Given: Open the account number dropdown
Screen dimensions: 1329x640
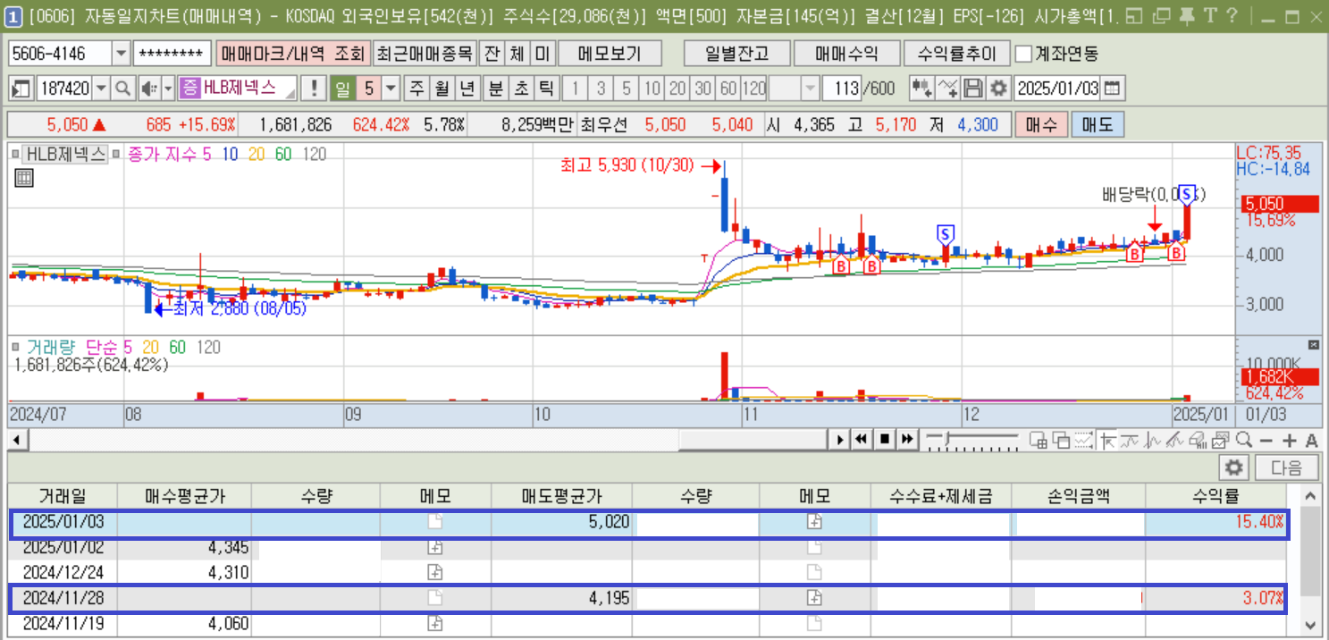Looking at the screenshot, I should click(x=122, y=54).
